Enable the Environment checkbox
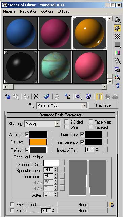123x217 pixels. [x=12, y=205]
